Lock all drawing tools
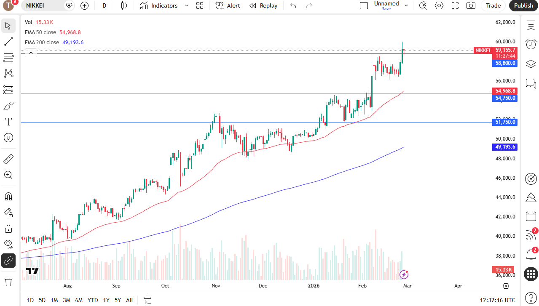Image resolution: width=539 pixels, height=306 pixels. 8,229
